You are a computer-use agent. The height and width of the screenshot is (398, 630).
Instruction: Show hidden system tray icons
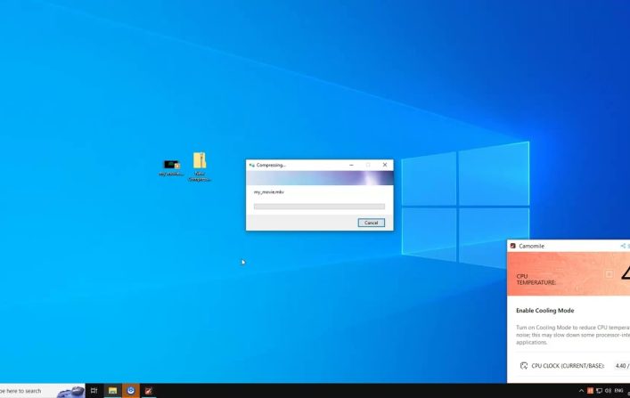click(x=581, y=391)
